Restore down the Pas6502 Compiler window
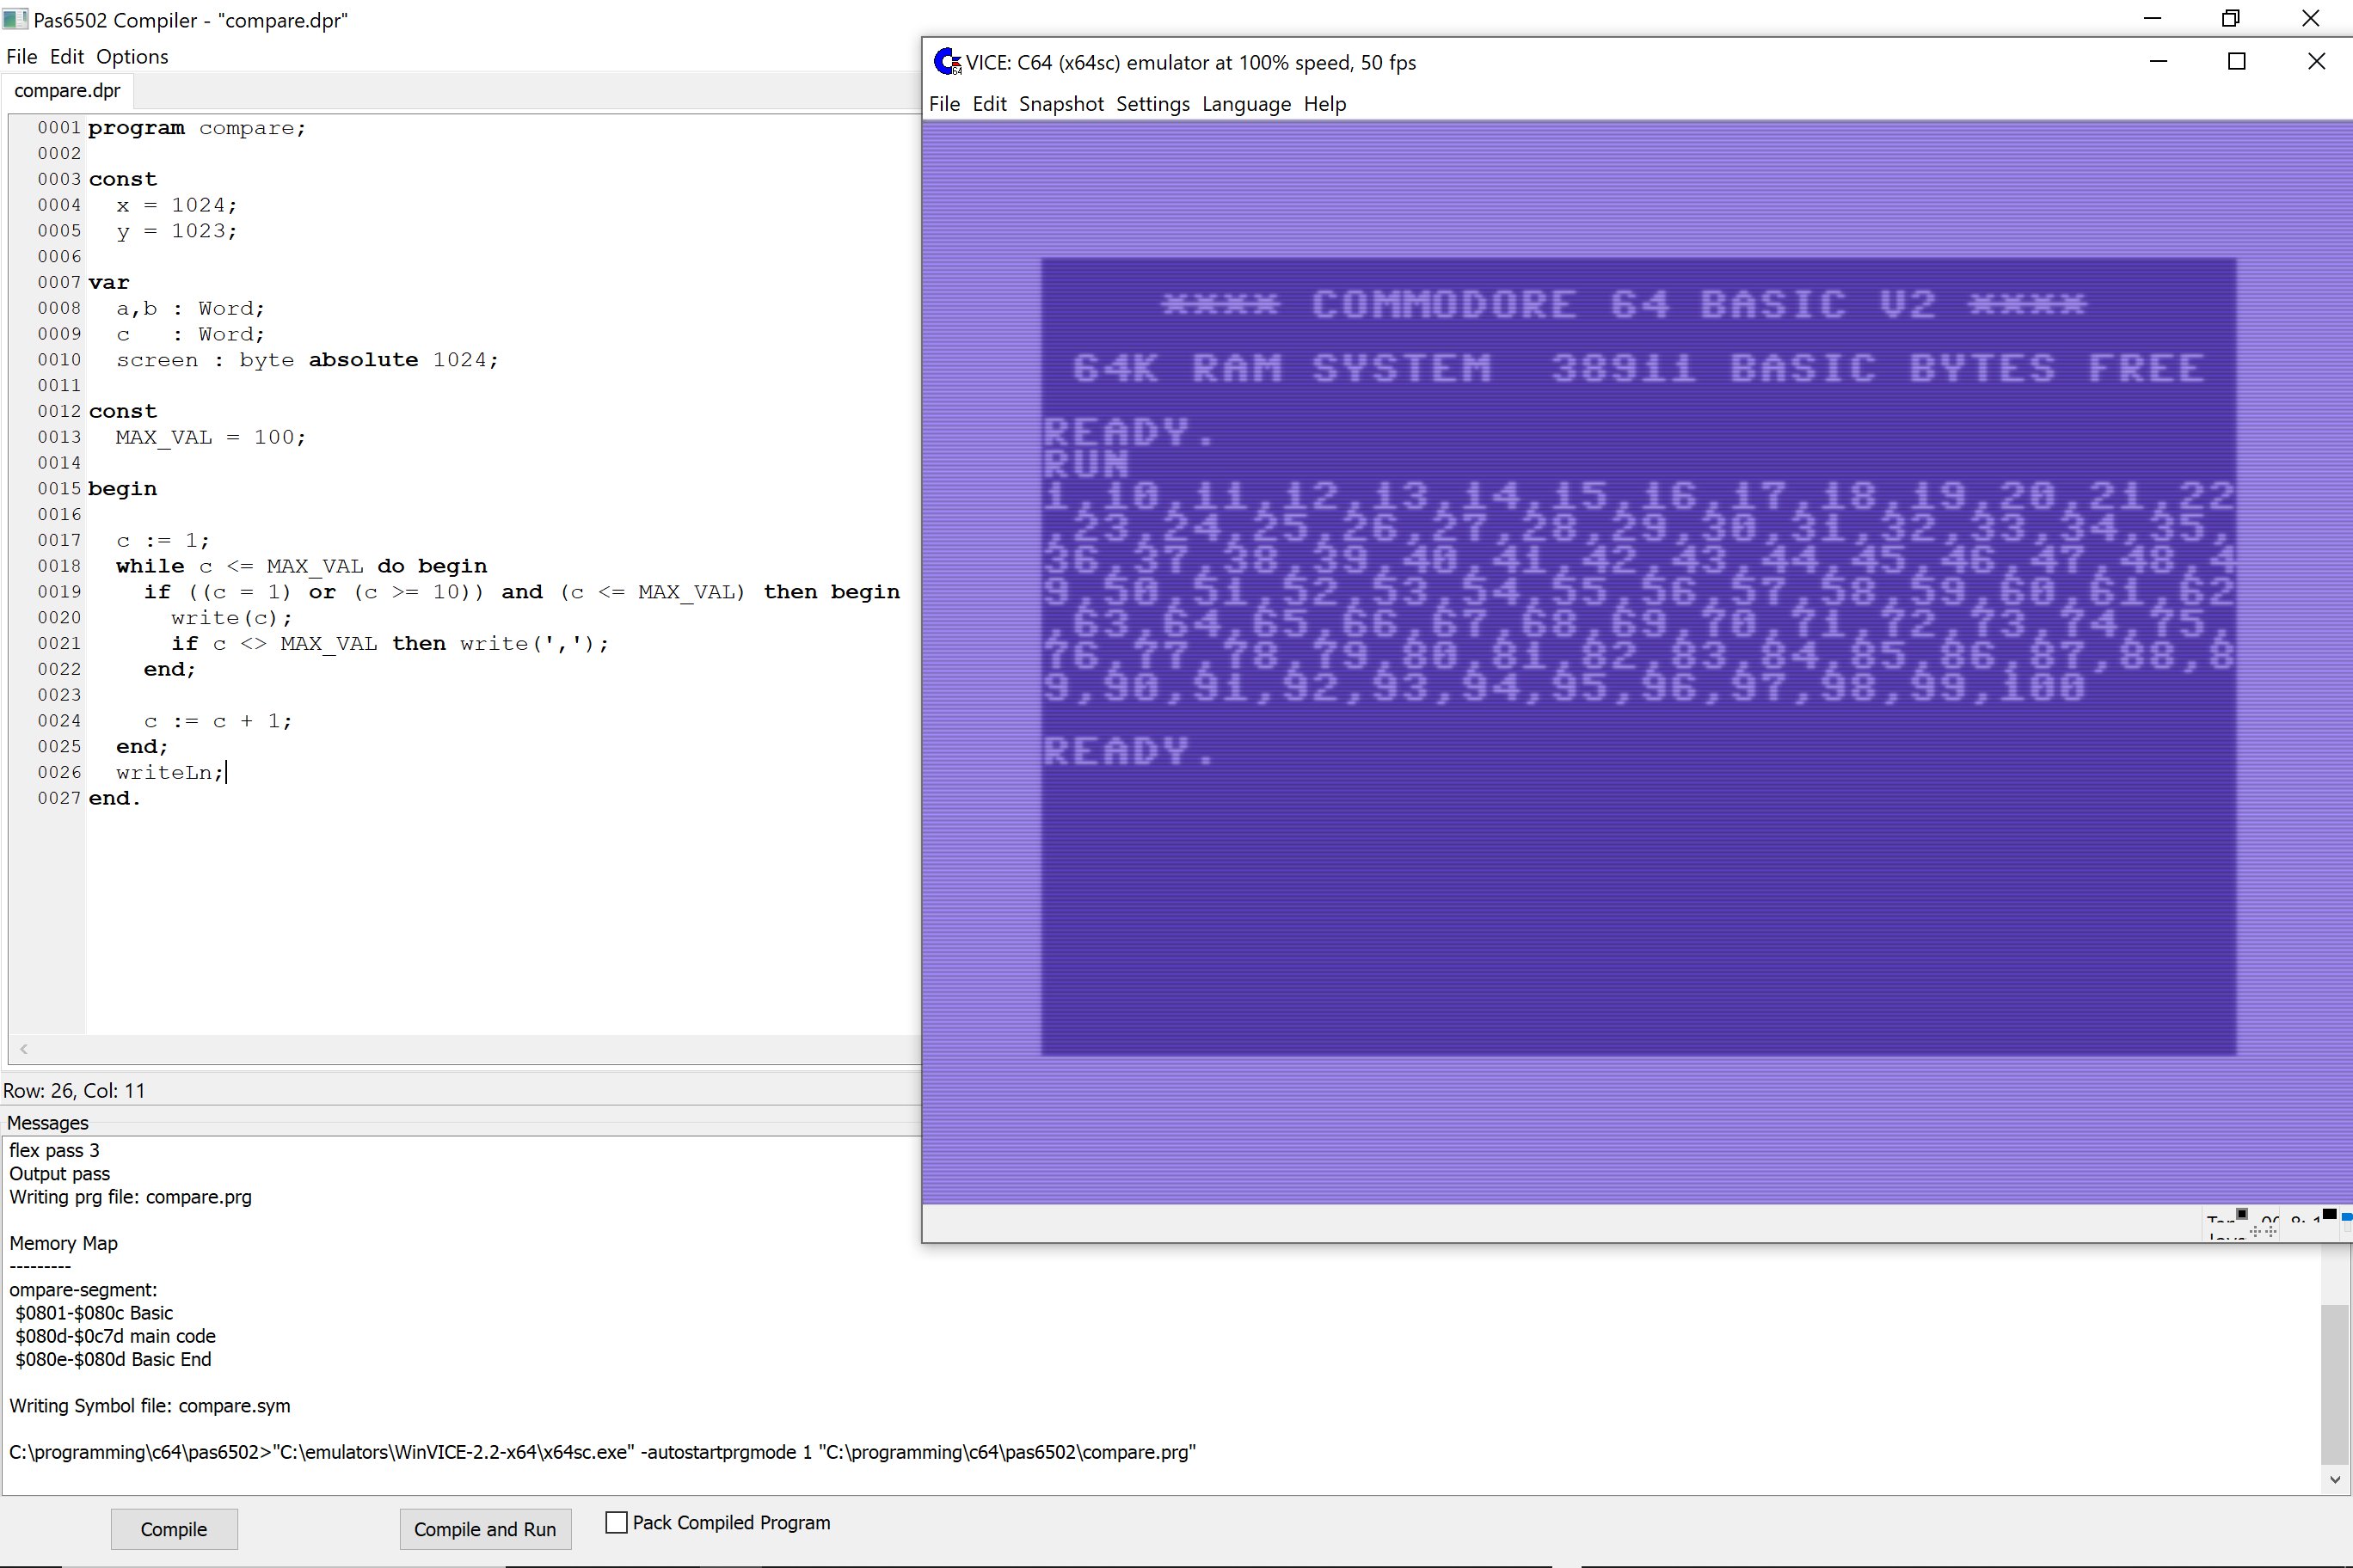The width and height of the screenshot is (2353, 1568). pos(2230,19)
